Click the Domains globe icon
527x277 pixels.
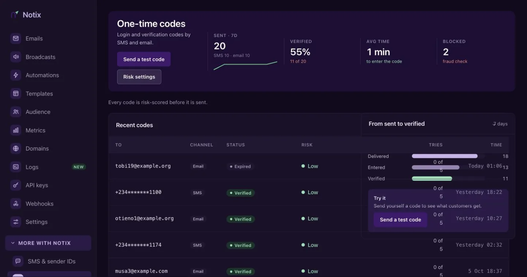[x=16, y=148]
